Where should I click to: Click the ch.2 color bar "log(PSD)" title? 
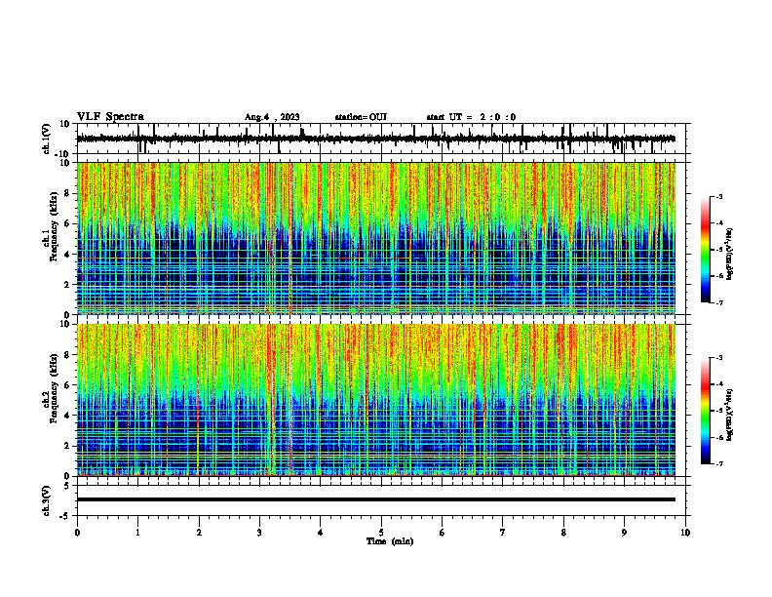click(729, 415)
